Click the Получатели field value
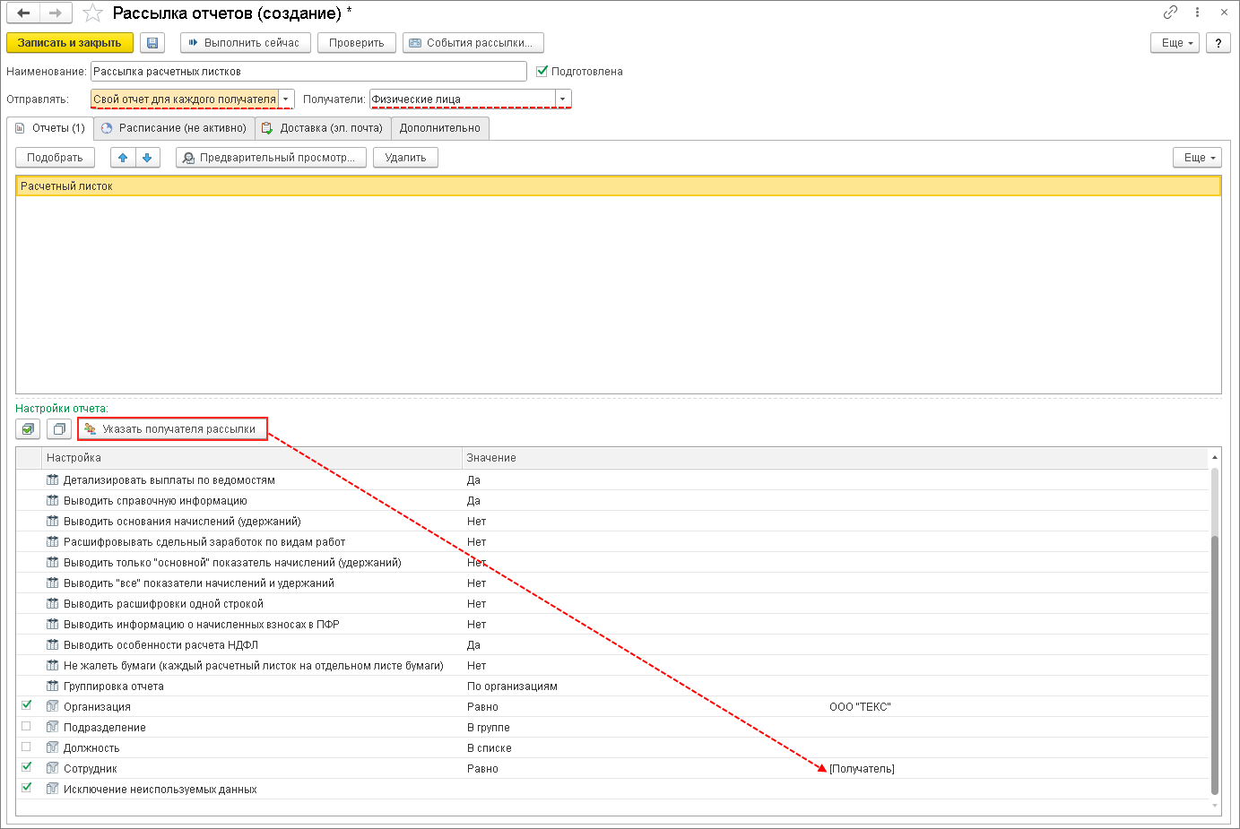1240x829 pixels. pyautogui.click(x=463, y=99)
